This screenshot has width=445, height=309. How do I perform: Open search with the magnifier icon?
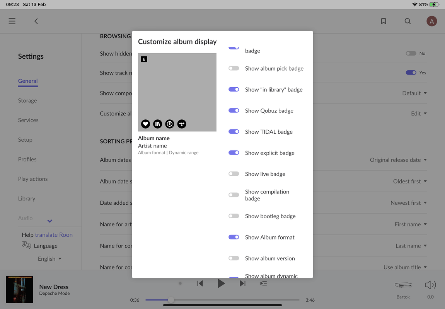coord(407,21)
